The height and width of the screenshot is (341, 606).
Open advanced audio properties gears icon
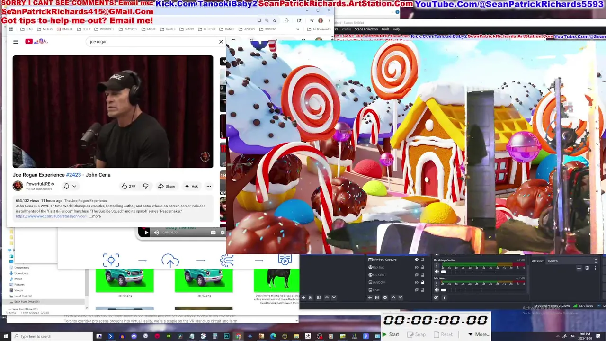point(436,297)
